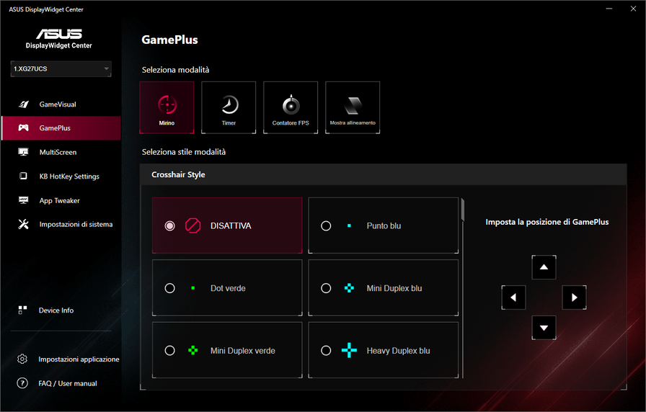Click the MultiScreen monitor icon
This screenshot has height=412, width=646.
coord(24,152)
